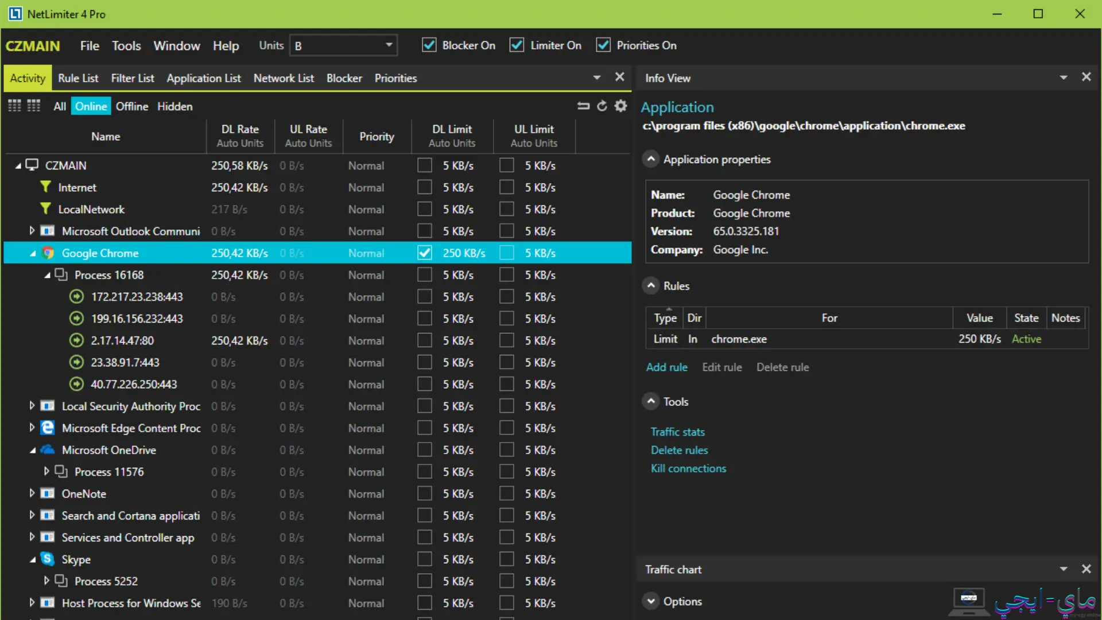The height and width of the screenshot is (620, 1102).
Task: Click the Add rule link
Action: pyautogui.click(x=666, y=367)
